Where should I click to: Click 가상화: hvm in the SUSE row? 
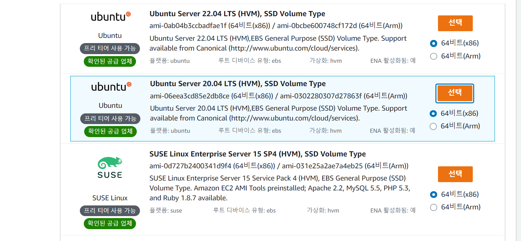coord(323,211)
